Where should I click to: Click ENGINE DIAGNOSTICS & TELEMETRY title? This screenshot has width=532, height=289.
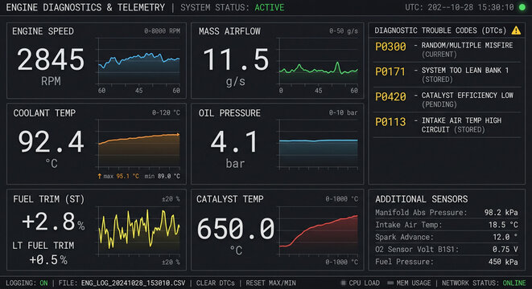click(x=85, y=7)
